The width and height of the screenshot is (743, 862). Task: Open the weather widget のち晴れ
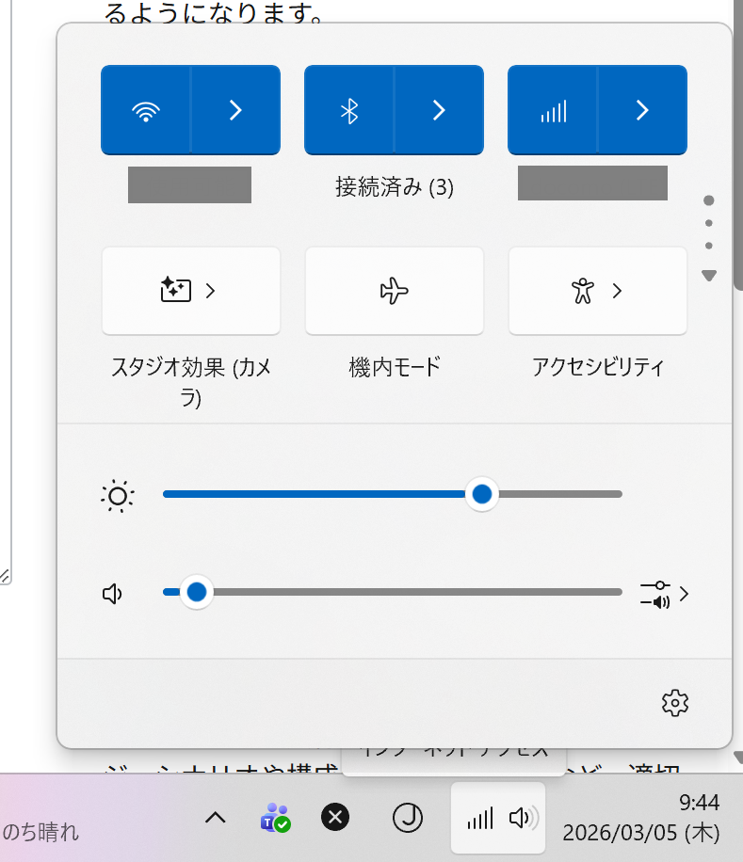[x=40, y=832]
